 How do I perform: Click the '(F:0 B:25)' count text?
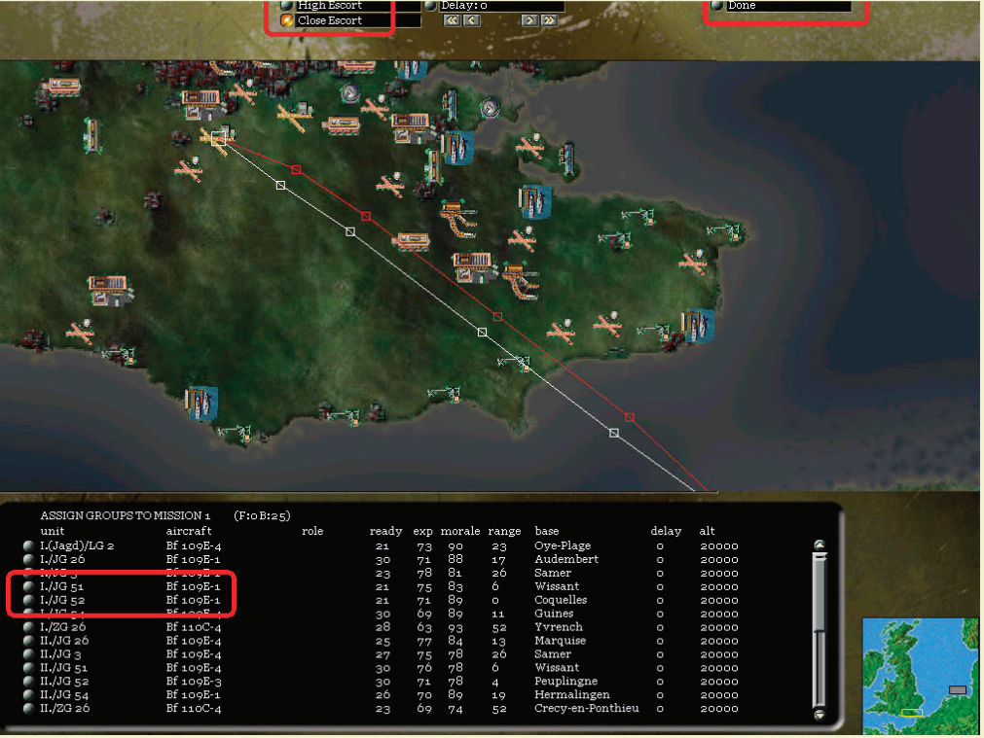[262, 515]
